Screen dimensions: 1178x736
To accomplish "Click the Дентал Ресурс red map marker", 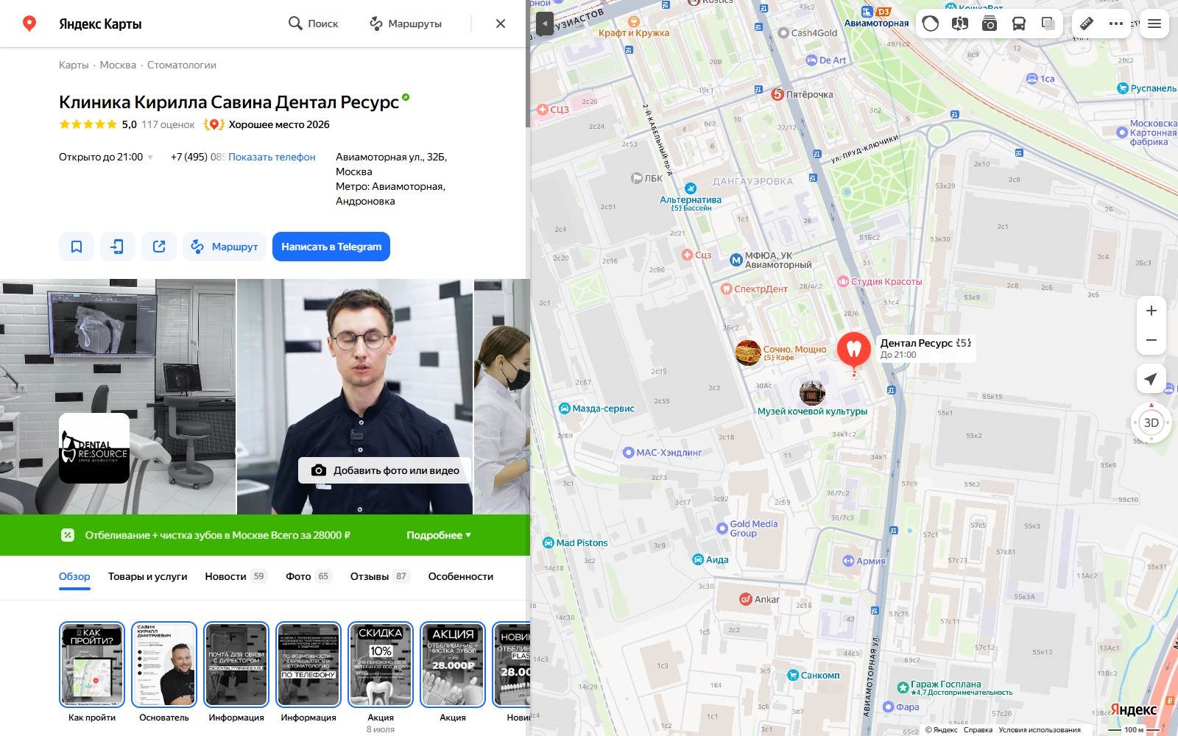I will coord(854,348).
